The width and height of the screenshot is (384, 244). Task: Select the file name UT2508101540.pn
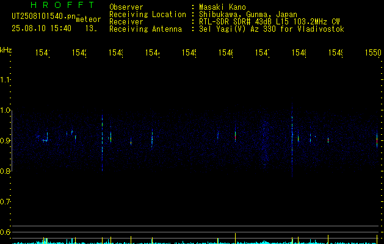click(44, 16)
